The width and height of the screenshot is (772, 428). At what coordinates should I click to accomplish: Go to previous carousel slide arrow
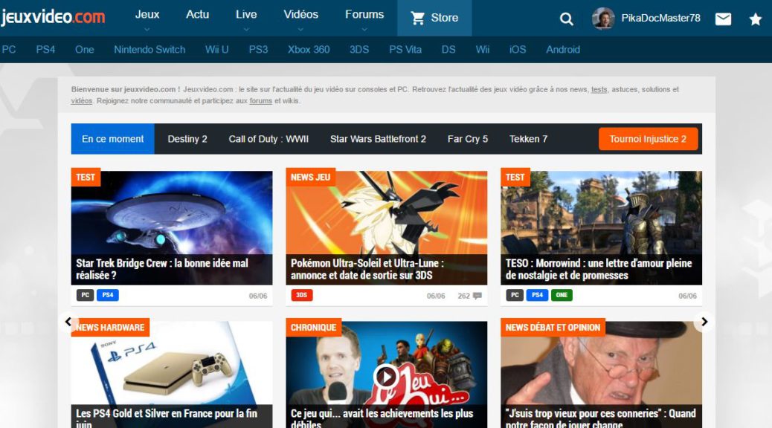68,322
